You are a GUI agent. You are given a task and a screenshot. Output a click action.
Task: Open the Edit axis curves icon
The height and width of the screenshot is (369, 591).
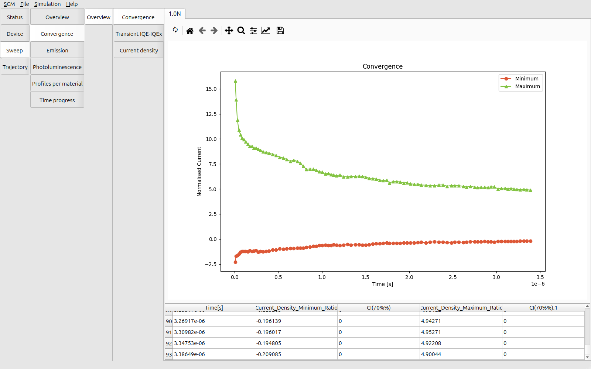pos(266,31)
